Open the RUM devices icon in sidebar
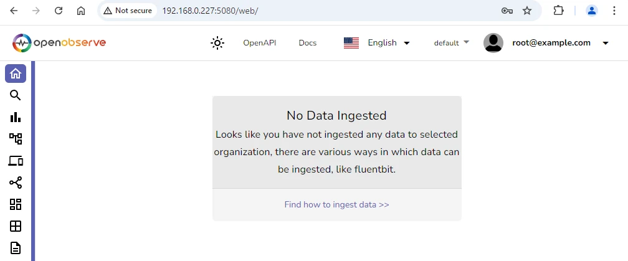Screen dimensions: 628x261 point(16,161)
